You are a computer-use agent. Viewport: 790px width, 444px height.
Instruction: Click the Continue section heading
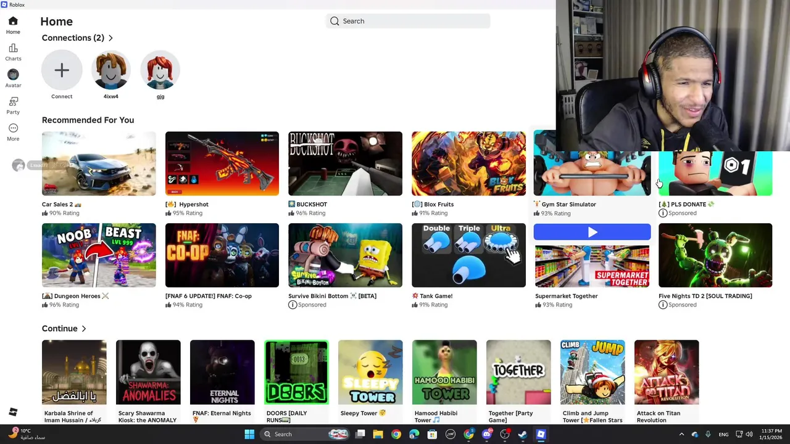(x=60, y=329)
